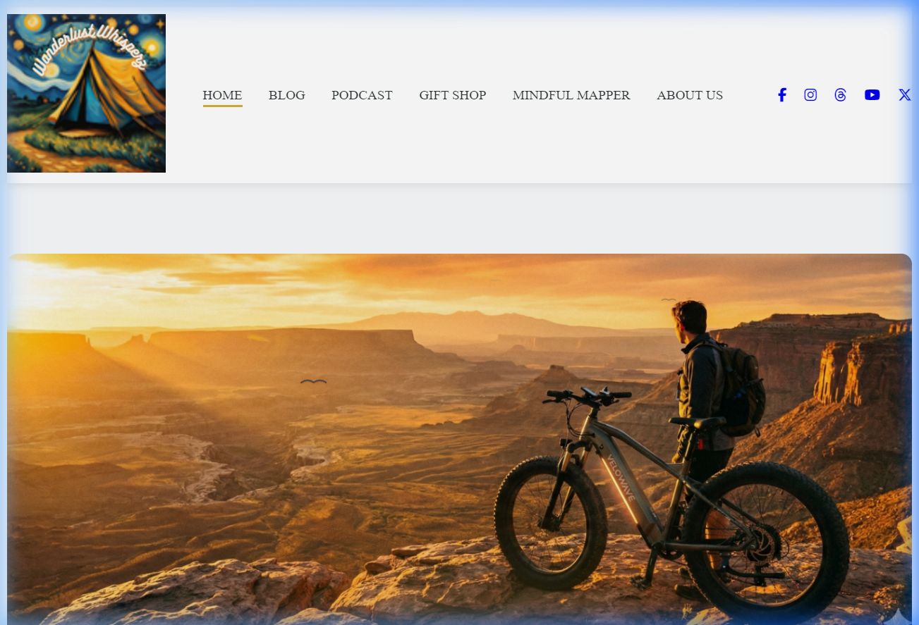This screenshot has height=625, width=919.
Task: Navigate to MINDFUL MAPPER
Action: click(571, 95)
